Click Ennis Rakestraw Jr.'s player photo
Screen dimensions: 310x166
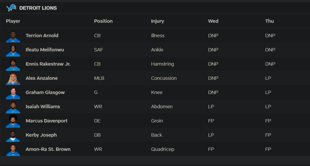13,65
